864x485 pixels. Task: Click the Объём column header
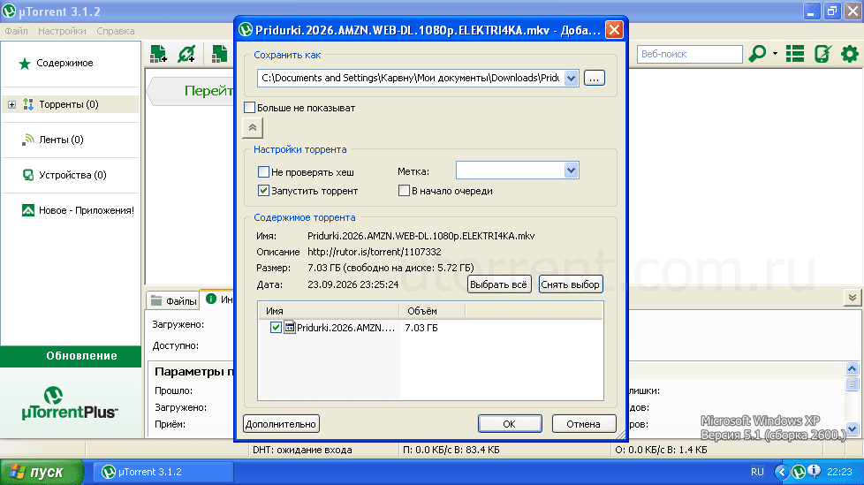[433, 311]
